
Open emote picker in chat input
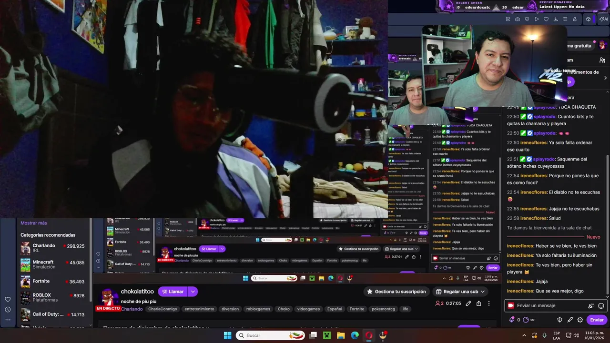pyautogui.click(x=601, y=306)
